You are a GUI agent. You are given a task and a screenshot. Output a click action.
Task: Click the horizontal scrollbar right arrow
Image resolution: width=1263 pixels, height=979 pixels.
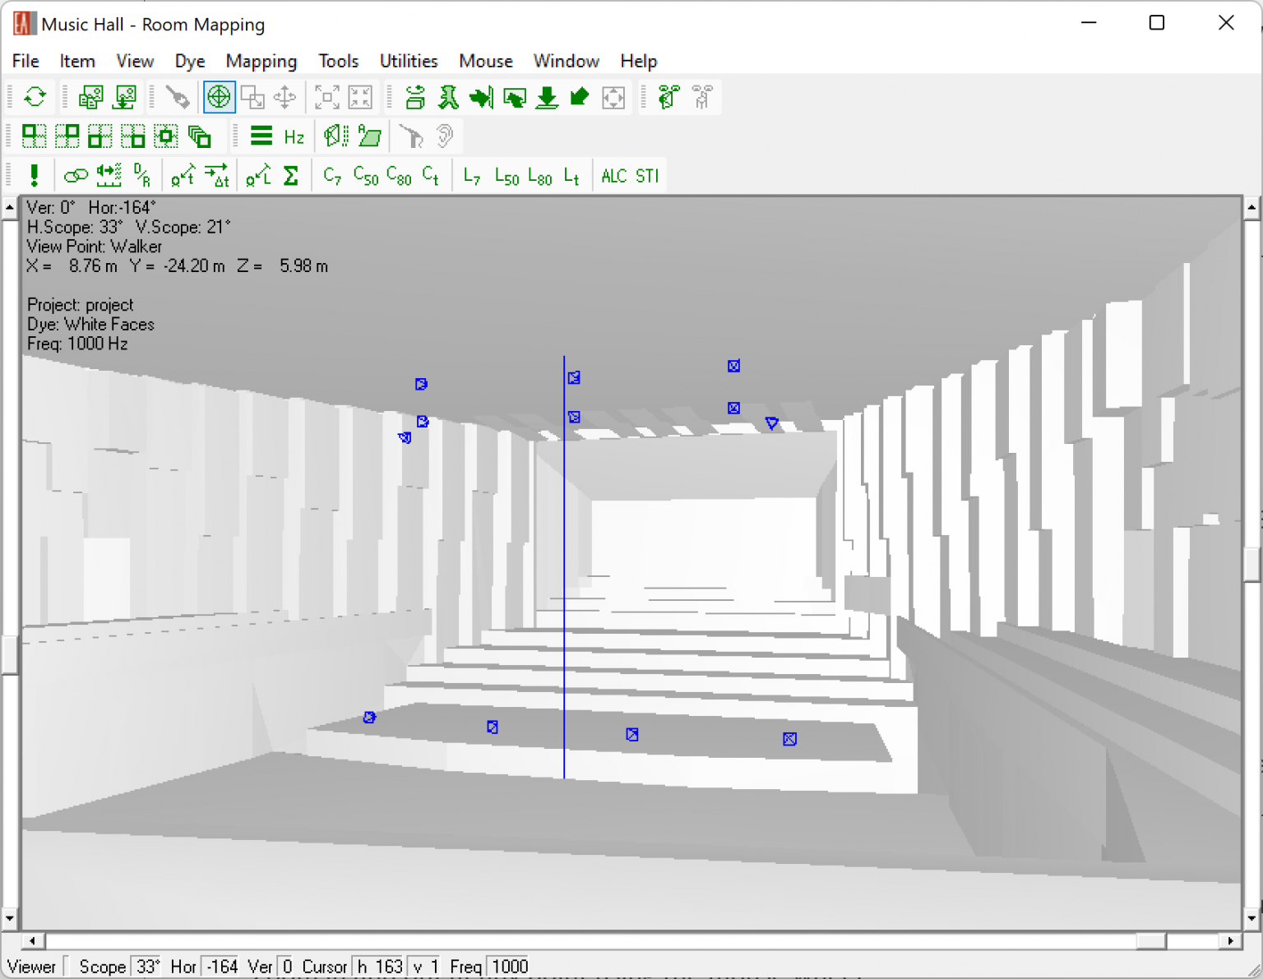(x=1230, y=941)
